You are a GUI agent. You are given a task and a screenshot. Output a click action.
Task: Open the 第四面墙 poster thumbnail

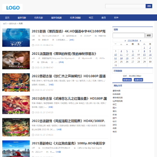point(16,38)
